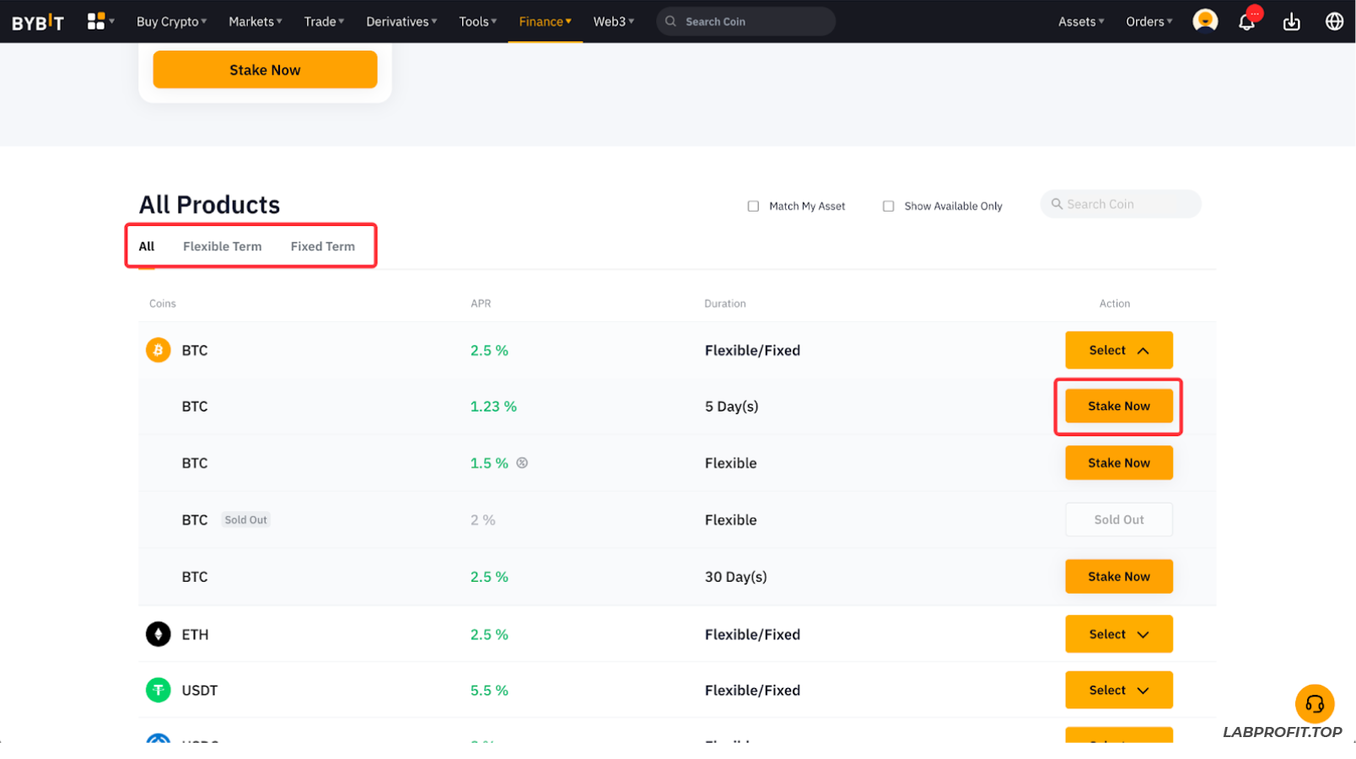Viewport: 1356px width, 759px height.
Task: Open the apps grid icon beside the Bybit logo
Action: 97,21
